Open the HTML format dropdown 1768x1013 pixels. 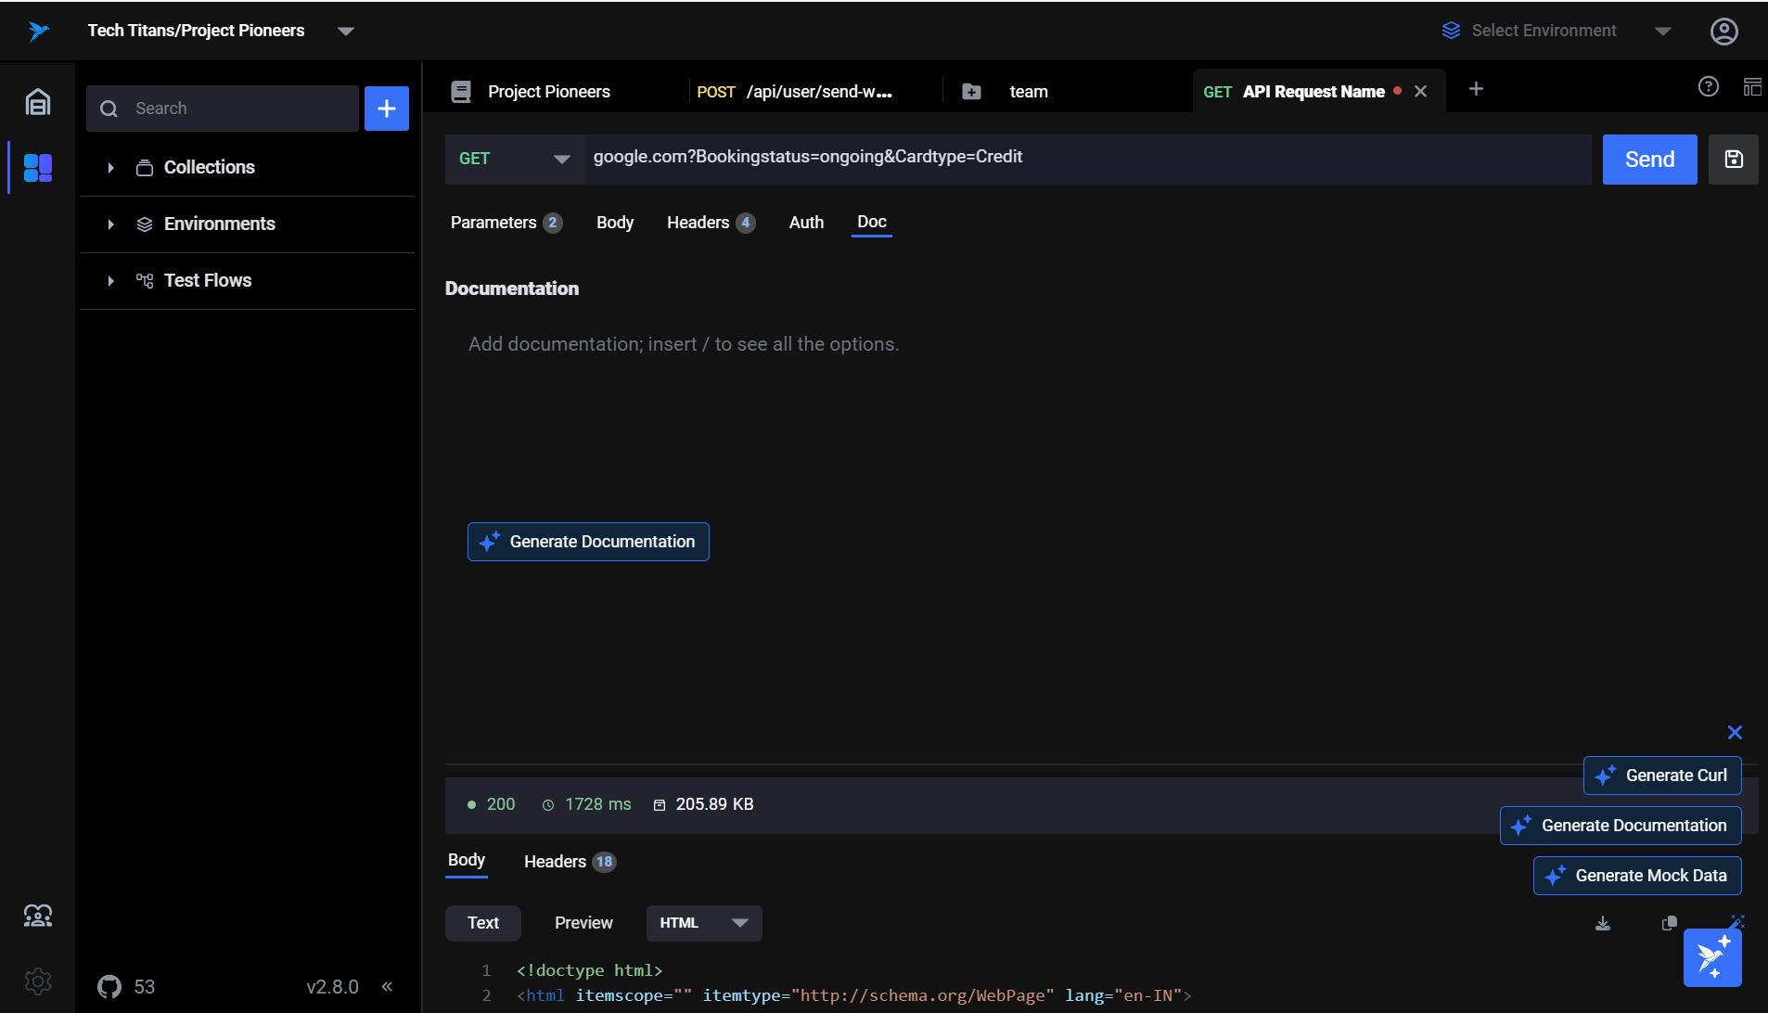tap(704, 923)
